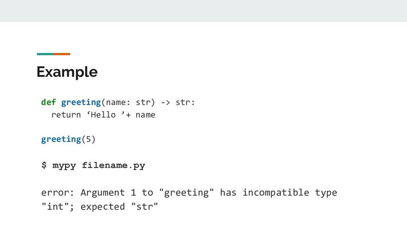Click the "mypy" command text
Screen dimensions: 407x229
[x=65, y=165]
